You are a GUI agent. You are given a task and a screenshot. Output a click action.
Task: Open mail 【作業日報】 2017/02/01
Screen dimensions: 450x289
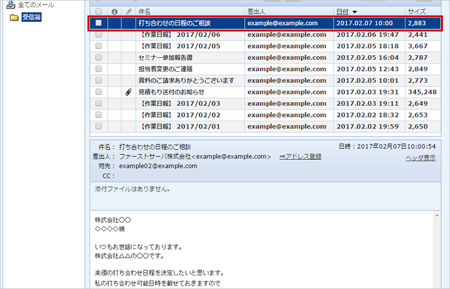(179, 127)
